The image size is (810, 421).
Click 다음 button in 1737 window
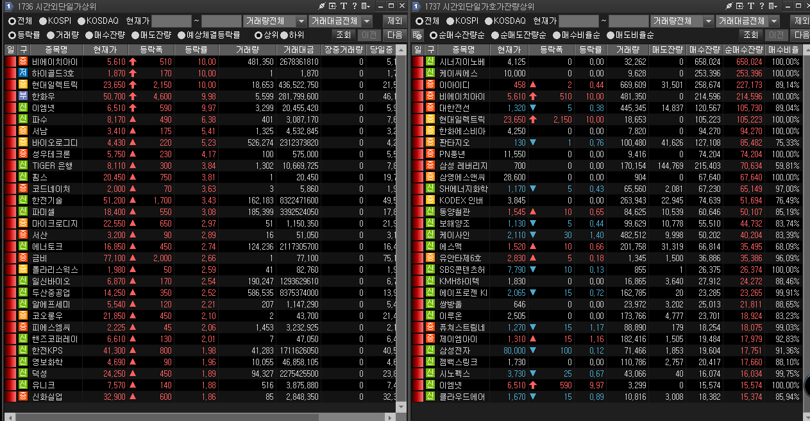click(801, 35)
